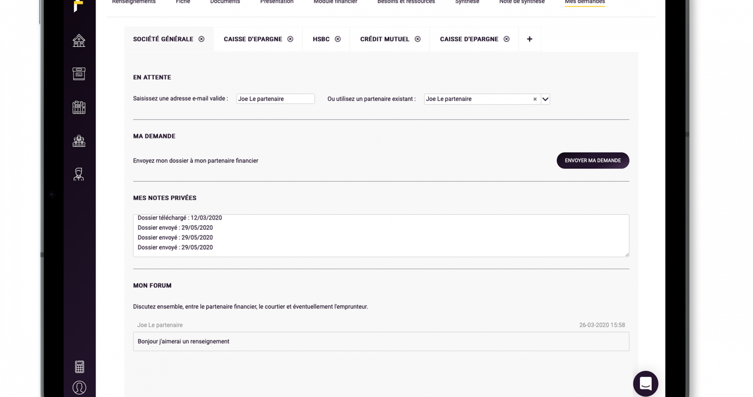Close the HSBC tab
Viewport: 753px width, 397px height.
338,39
